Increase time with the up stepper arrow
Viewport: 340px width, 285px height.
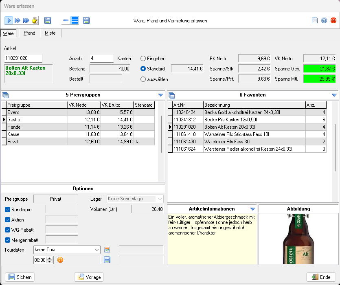[50, 258]
